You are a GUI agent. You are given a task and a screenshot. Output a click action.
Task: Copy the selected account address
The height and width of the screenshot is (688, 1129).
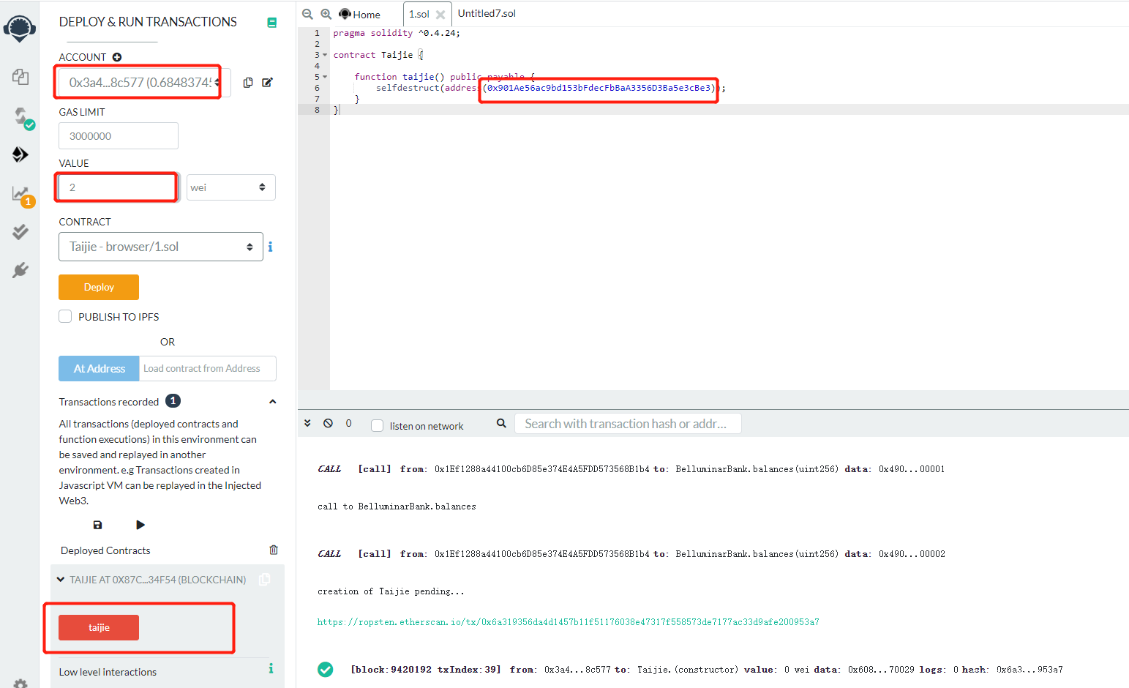click(x=248, y=83)
